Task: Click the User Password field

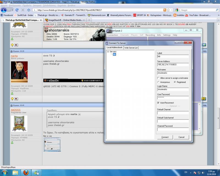Action: (173, 97)
